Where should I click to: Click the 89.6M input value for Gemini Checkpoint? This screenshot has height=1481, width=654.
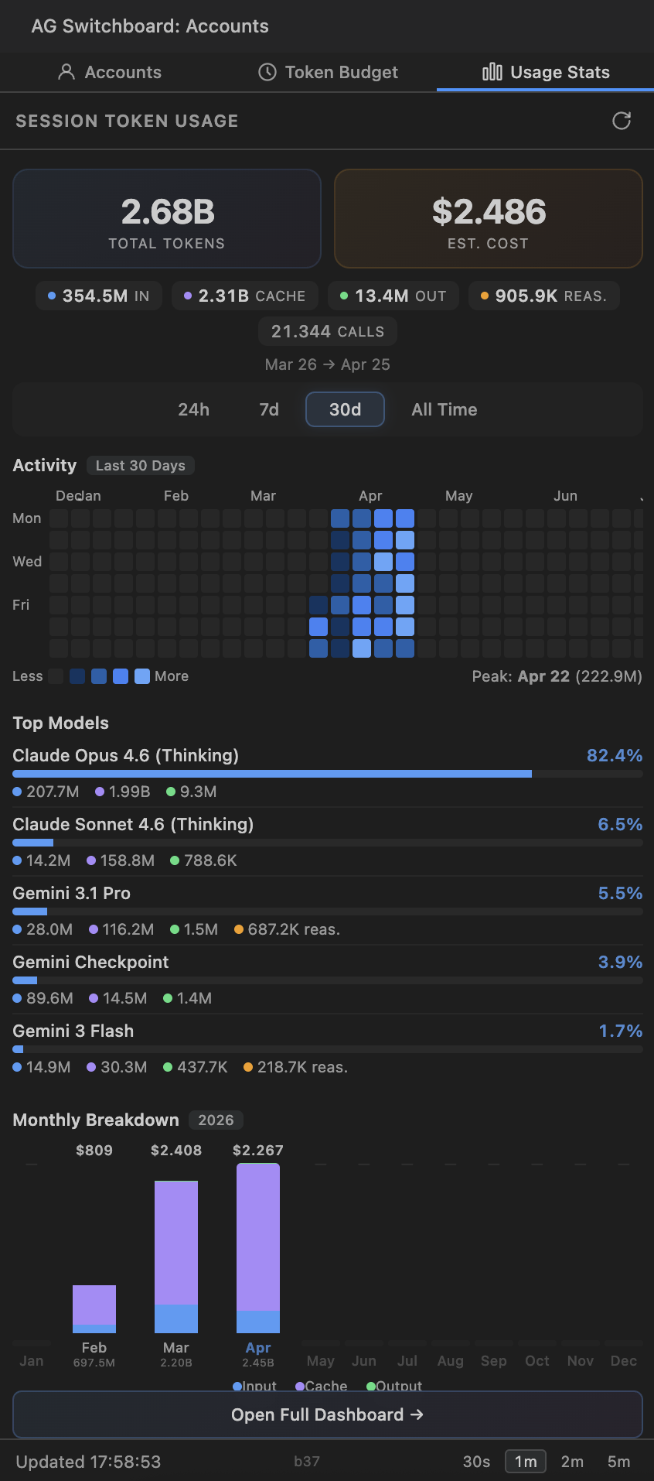pos(43,998)
